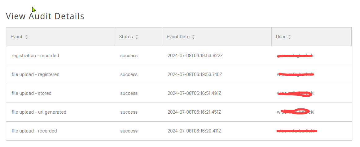Sort table by Event column header
The image size is (360, 147).
click(x=16, y=37)
